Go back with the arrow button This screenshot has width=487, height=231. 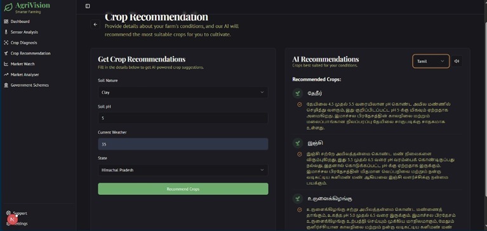[x=95, y=25]
